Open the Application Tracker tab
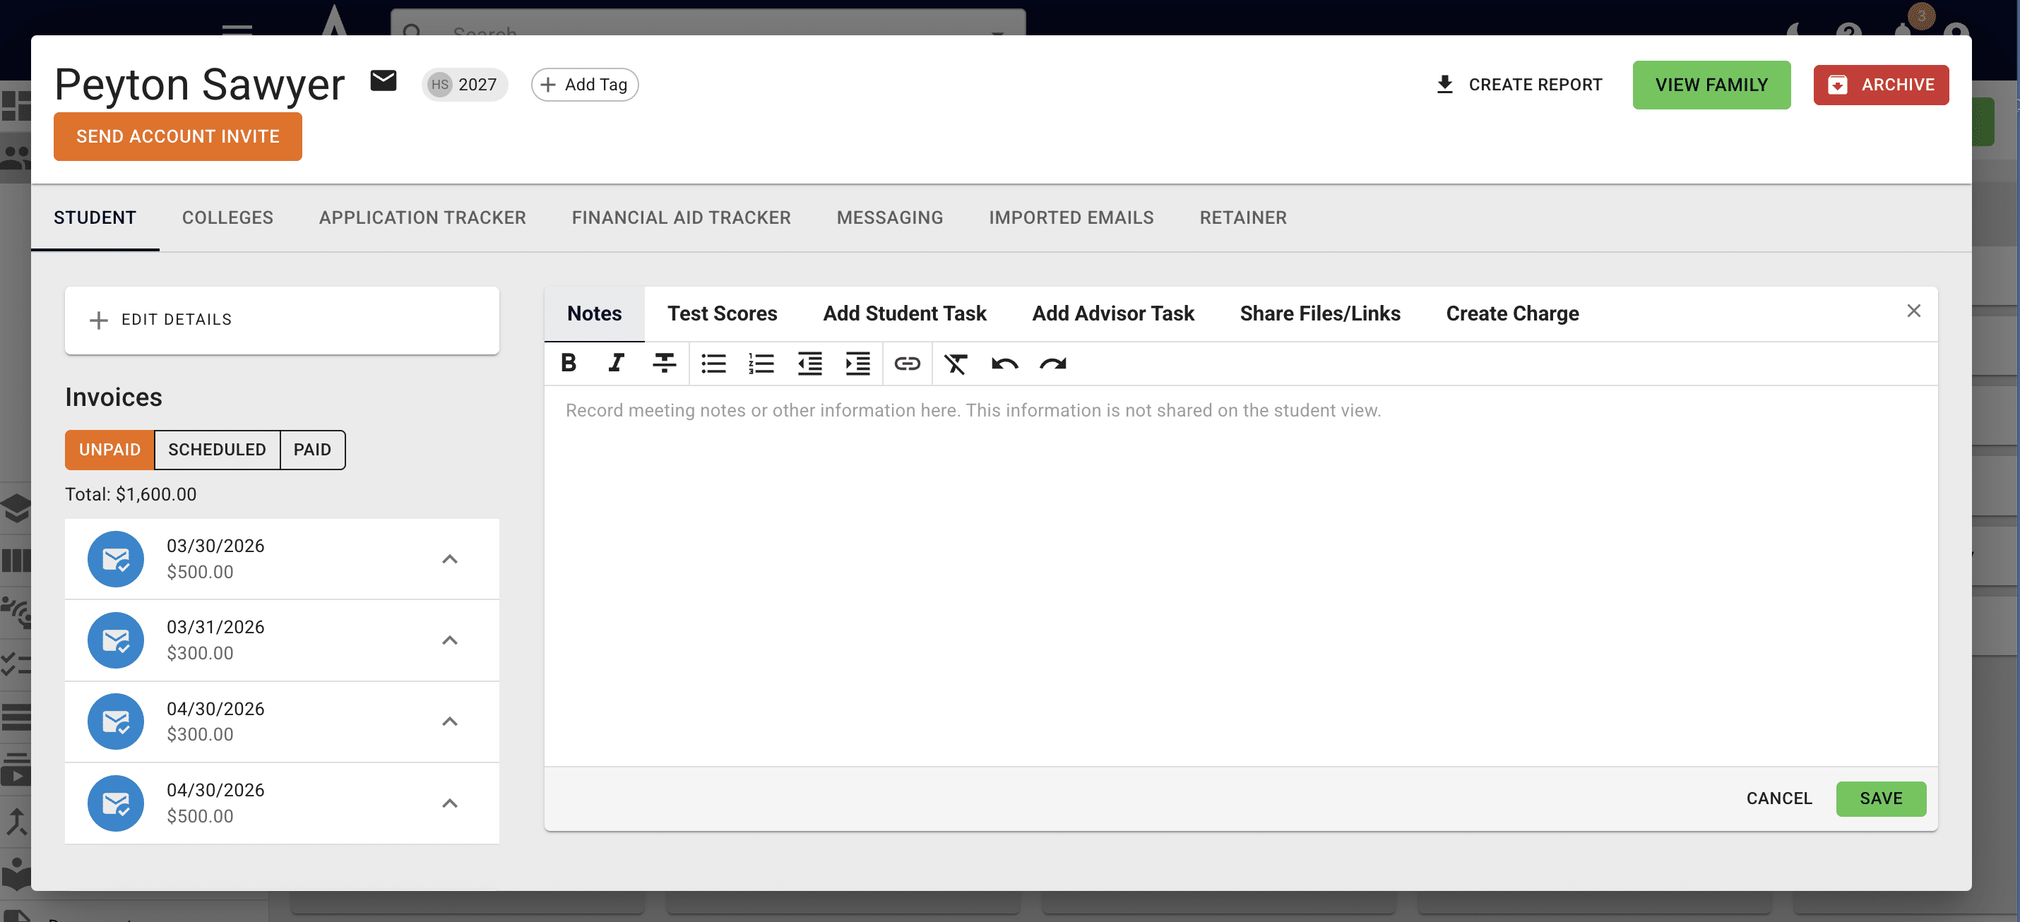The image size is (2020, 922). (422, 217)
